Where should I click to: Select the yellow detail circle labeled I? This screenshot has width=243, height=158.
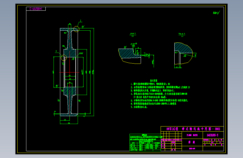[x=76, y=29]
